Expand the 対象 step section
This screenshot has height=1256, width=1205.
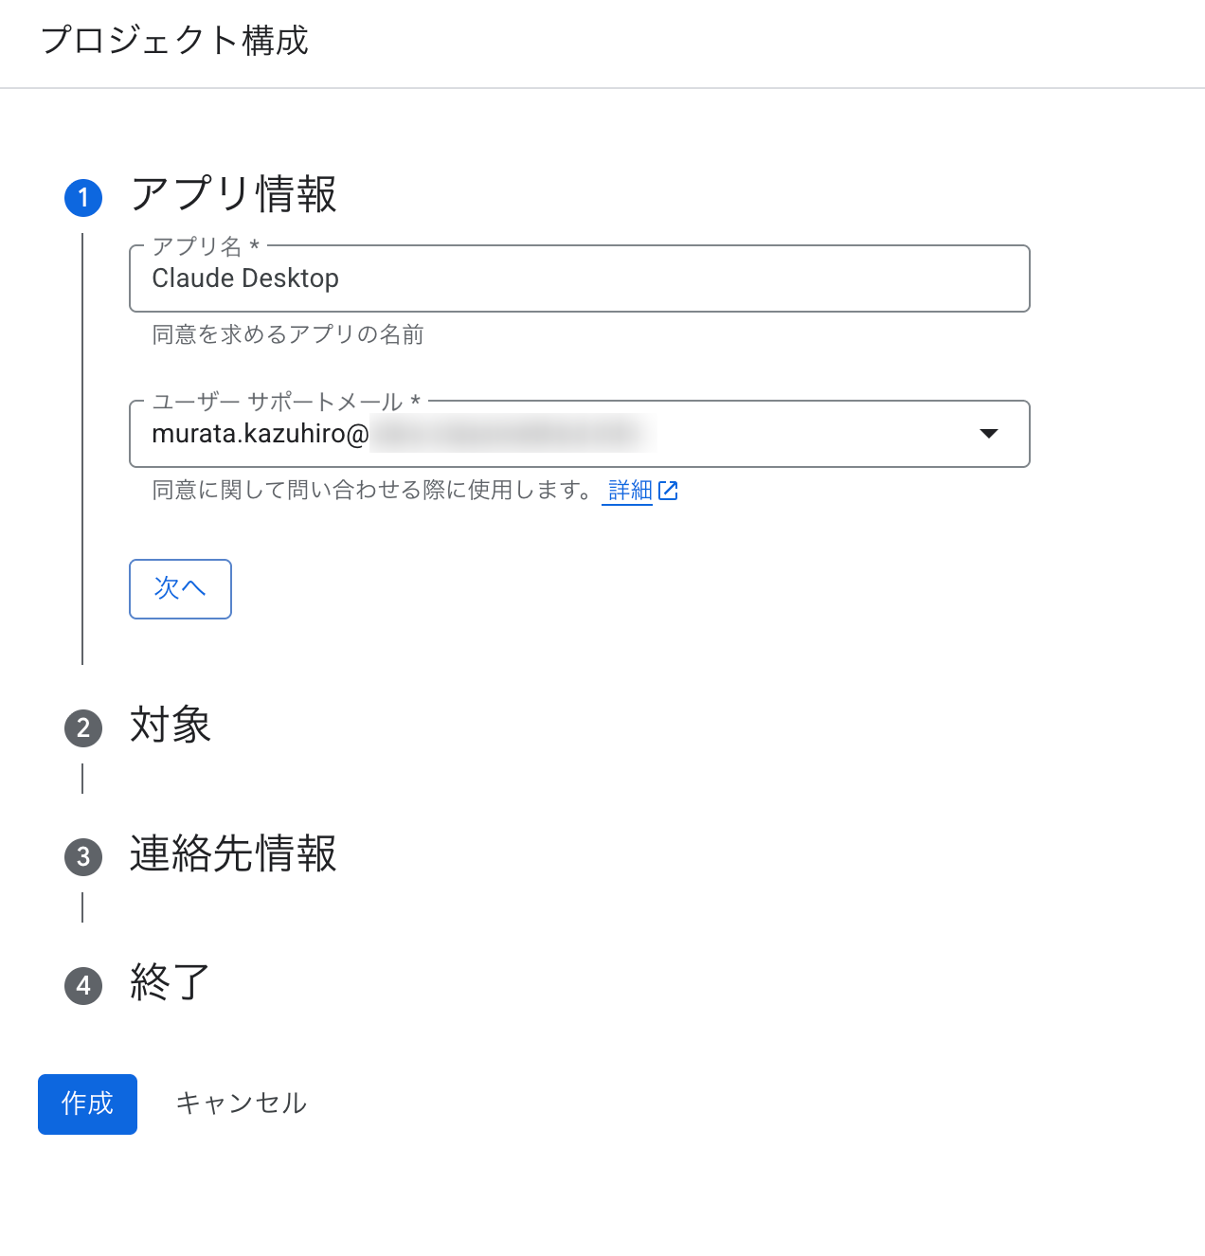(171, 727)
